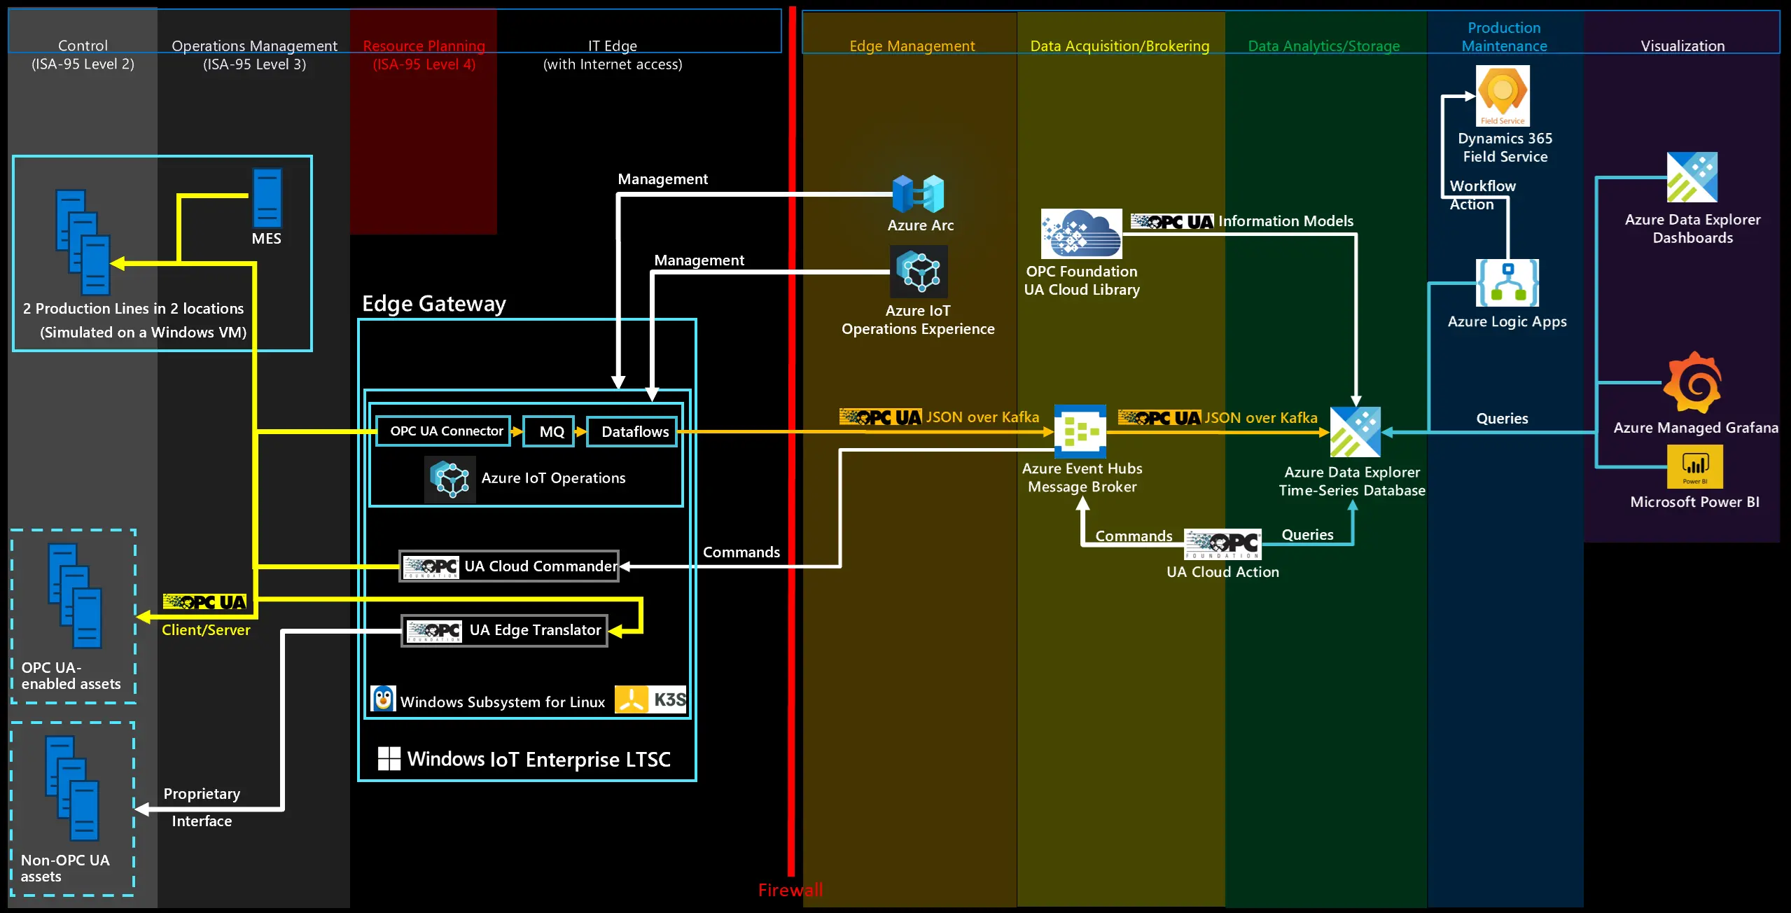Image resolution: width=1791 pixels, height=913 pixels.
Task: Click the Azure Data Explorer Dashboards icon
Action: (x=1692, y=177)
